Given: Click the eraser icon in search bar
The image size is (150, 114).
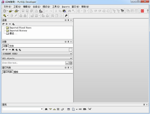Looking at the screenshot, I should tap(62, 109).
